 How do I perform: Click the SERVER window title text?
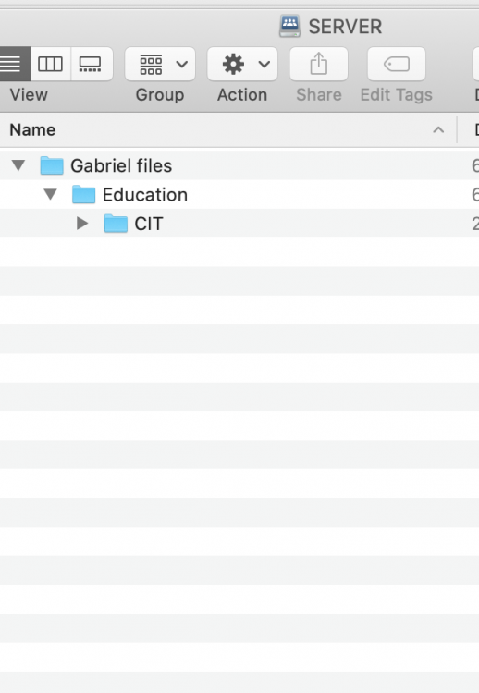345,27
